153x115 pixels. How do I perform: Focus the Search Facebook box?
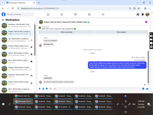pos(21,14)
